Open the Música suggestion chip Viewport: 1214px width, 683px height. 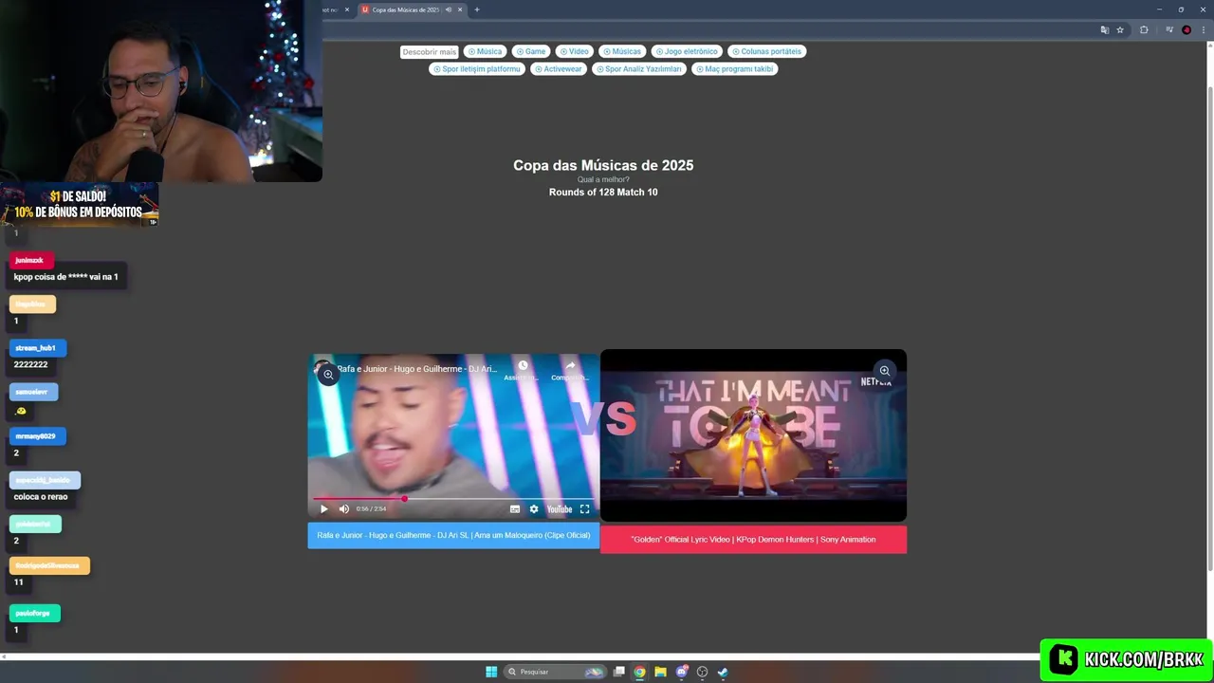(x=485, y=51)
